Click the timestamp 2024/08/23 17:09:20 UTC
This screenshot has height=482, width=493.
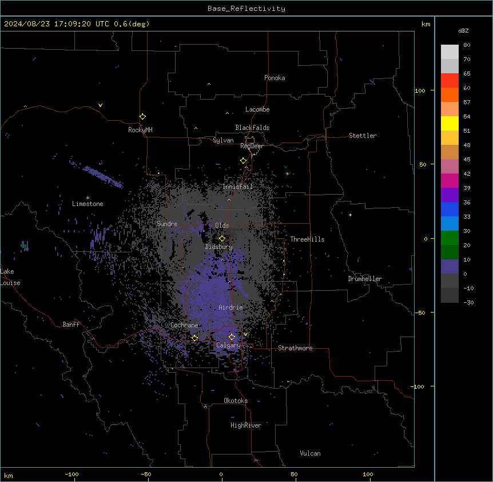coord(57,24)
